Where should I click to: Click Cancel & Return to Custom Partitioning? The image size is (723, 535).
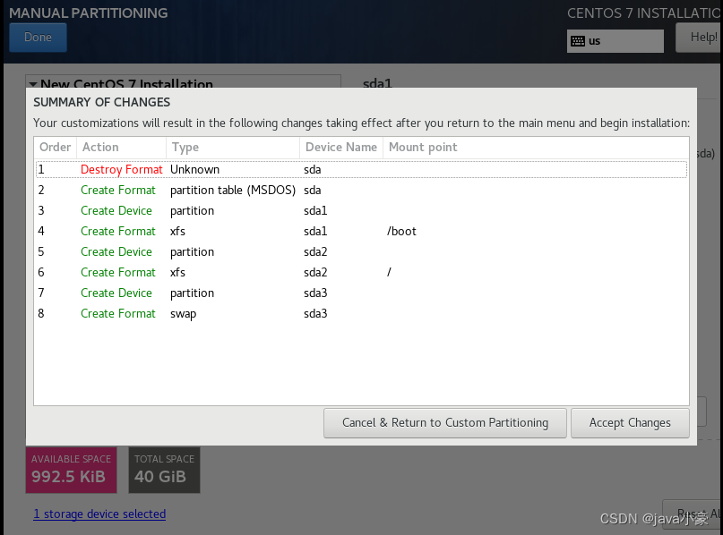coord(445,422)
